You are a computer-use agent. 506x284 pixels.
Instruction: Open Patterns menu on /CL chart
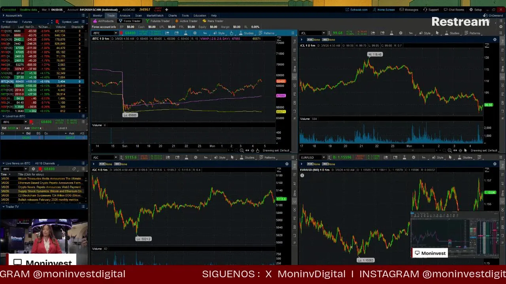[x=473, y=33]
